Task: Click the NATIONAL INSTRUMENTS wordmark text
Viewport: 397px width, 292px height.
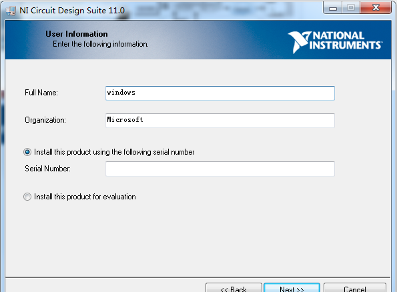Action: tap(346, 41)
